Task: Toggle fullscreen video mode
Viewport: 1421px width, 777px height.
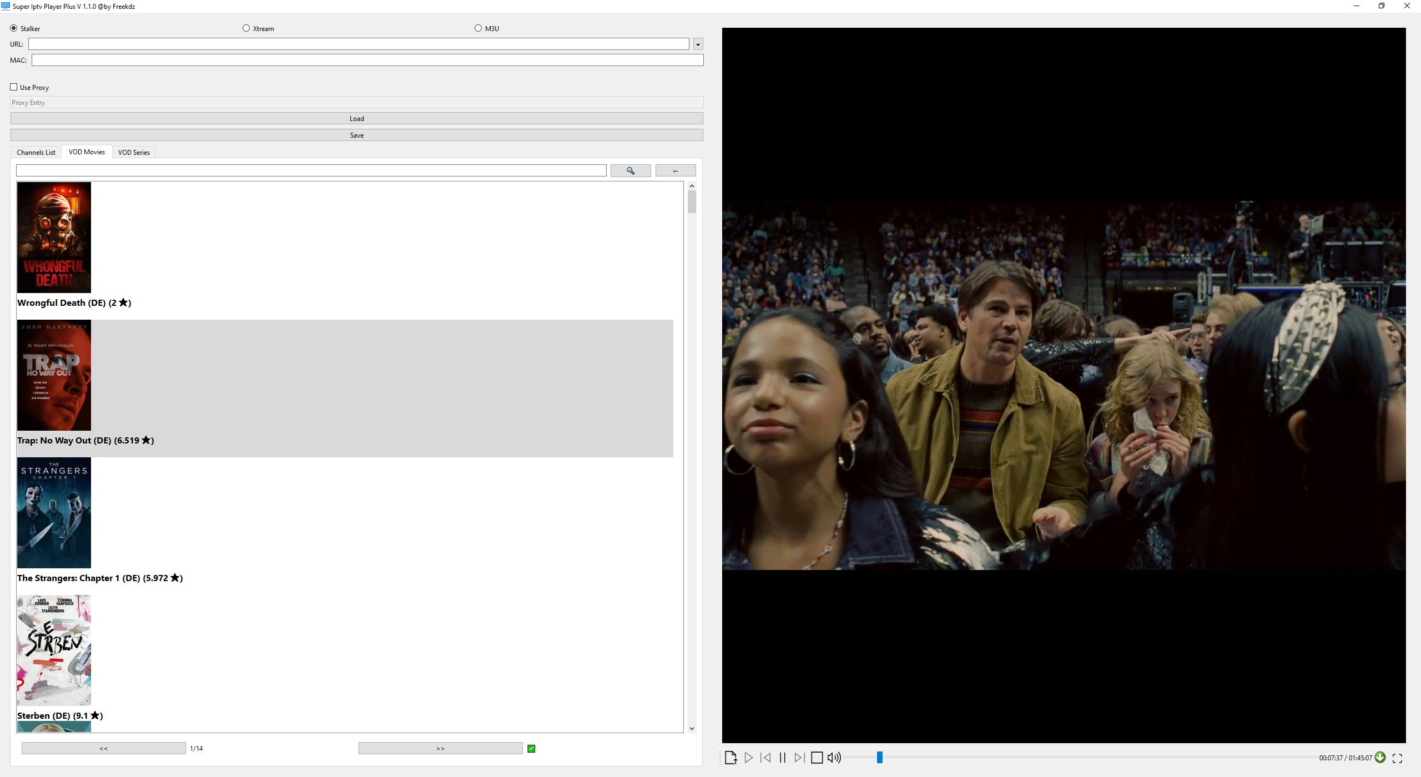Action: 1398,758
